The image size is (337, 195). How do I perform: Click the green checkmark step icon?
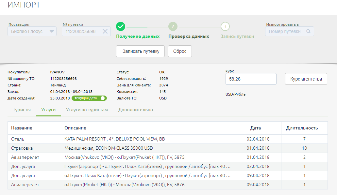(121, 27)
